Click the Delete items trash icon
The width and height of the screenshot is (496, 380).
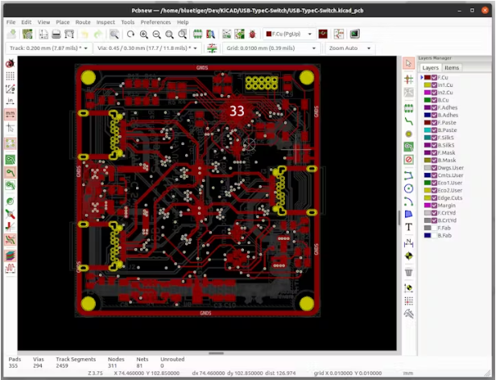408,272
